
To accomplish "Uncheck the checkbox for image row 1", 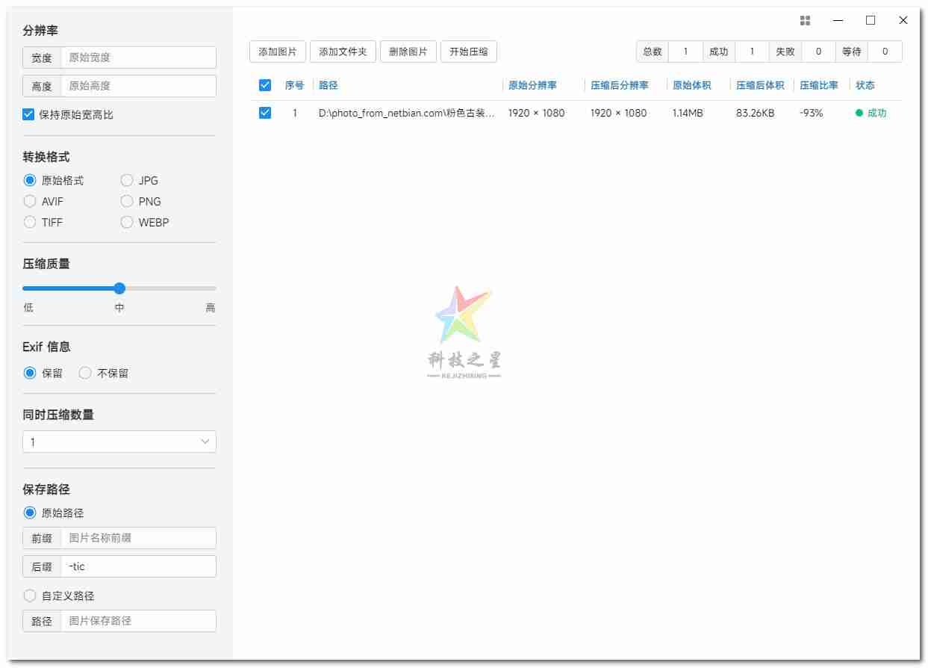I will tap(265, 113).
